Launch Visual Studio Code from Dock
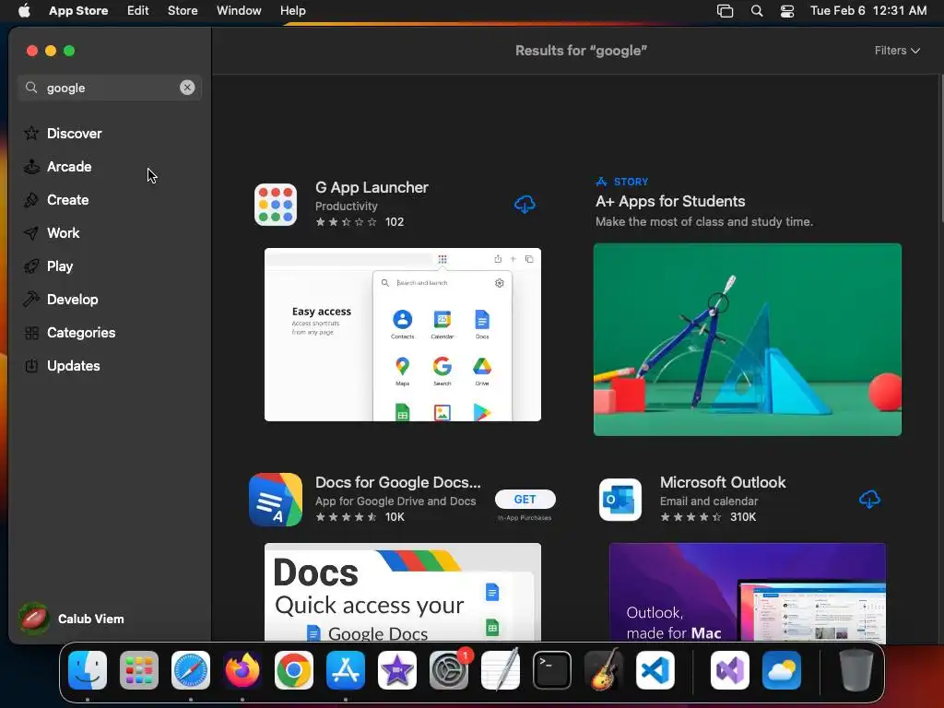The width and height of the screenshot is (944, 708). (655, 670)
